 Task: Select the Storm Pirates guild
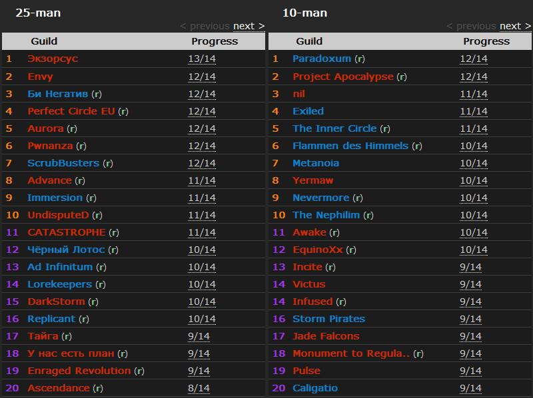tap(328, 319)
